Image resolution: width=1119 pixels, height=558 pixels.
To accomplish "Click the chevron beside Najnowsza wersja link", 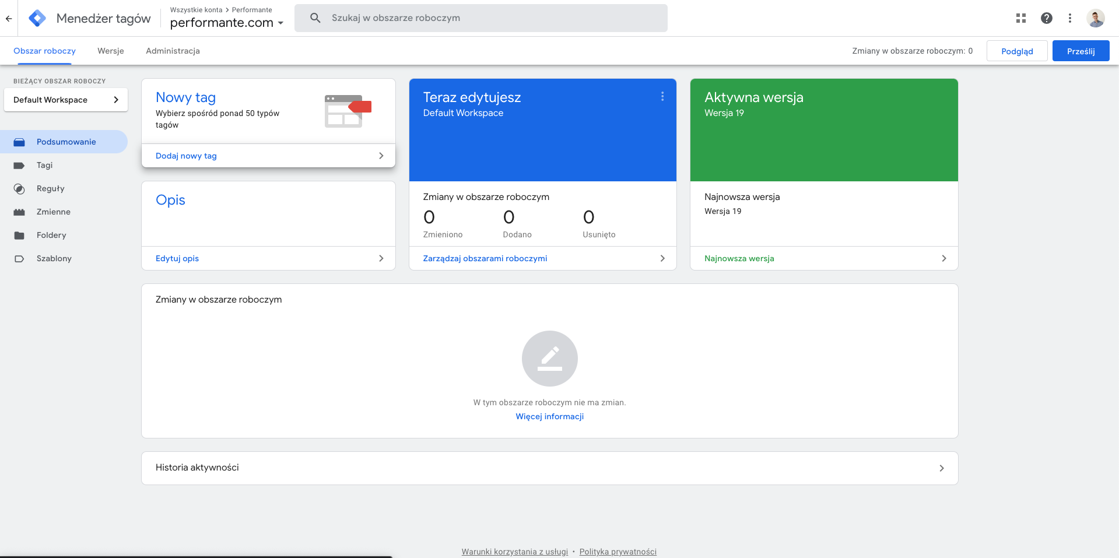I will [944, 258].
